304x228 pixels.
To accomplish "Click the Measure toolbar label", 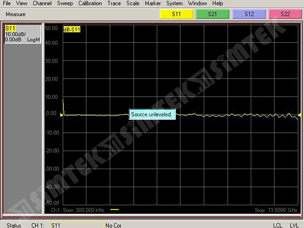I will [15, 14].
